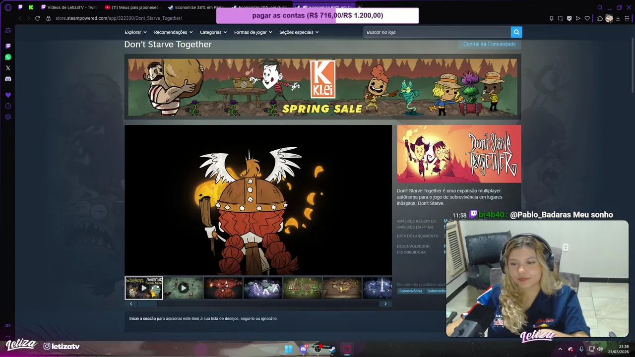
Task: Open sidebar settings gear
Action: 8,117
